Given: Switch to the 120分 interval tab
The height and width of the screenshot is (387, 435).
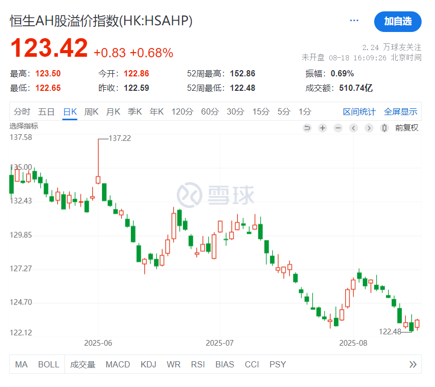Looking at the screenshot, I should [x=182, y=111].
